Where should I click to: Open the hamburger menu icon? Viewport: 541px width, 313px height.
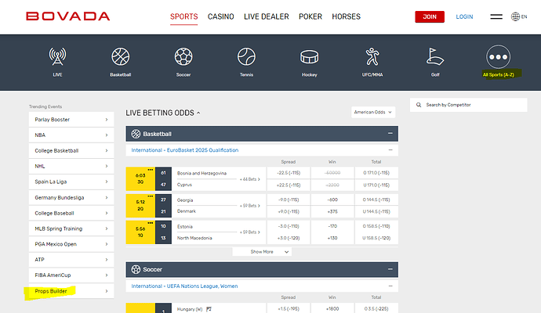pyautogui.click(x=496, y=16)
